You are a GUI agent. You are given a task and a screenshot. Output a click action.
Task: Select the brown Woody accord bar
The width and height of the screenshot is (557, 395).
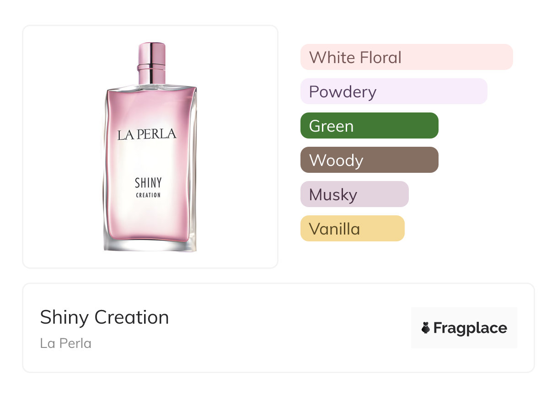(369, 160)
